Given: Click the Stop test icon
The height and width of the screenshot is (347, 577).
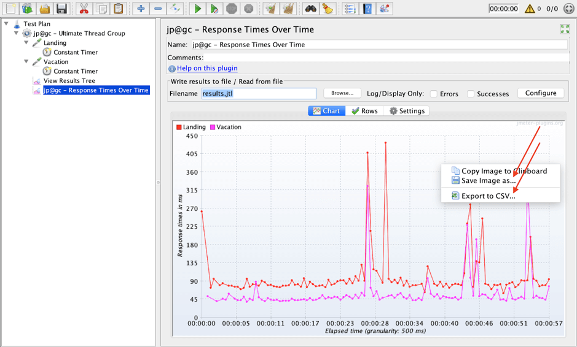Looking at the screenshot, I should click(232, 8).
